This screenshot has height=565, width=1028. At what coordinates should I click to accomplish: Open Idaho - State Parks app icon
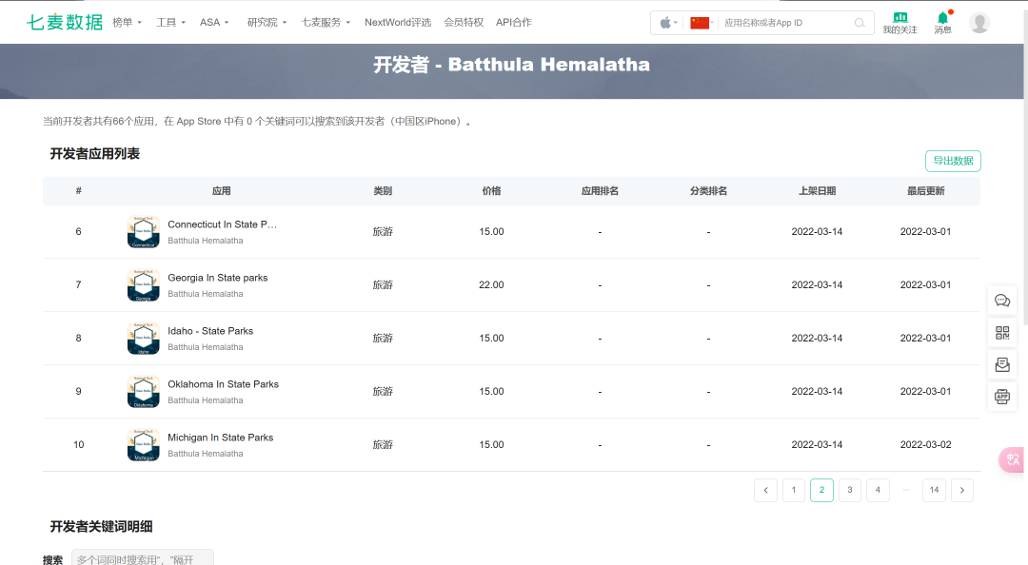click(x=144, y=339)
